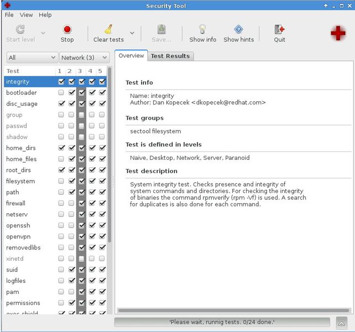Screen dimensions: 355x332
Task: Switch to the Test Results tab
Action: click(170, 56)
